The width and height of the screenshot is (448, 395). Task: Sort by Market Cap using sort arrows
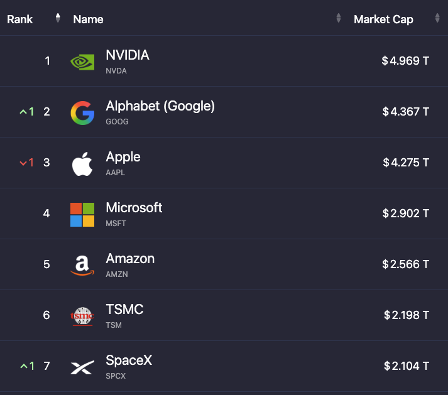[x=437, y=18]
